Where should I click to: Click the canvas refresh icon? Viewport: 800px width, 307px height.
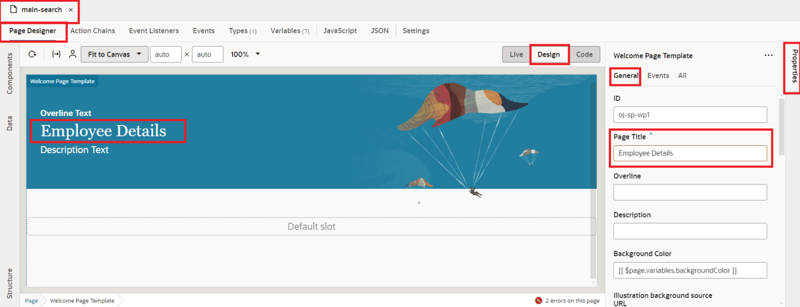(x=32, y=54)
